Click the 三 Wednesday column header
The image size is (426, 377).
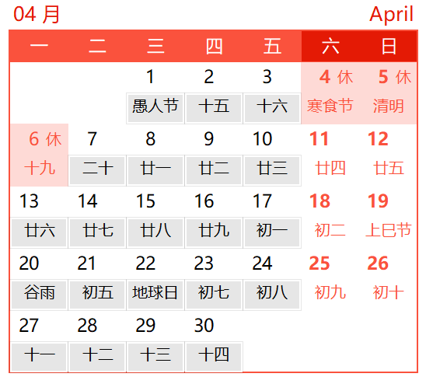pos(155,46)
